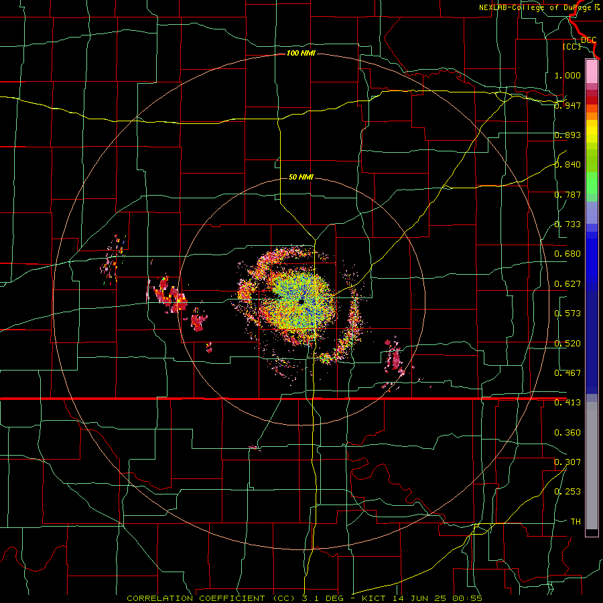Select the 0.520 legend value
This screenshot has width=603, height=603.
pos(567,344)
